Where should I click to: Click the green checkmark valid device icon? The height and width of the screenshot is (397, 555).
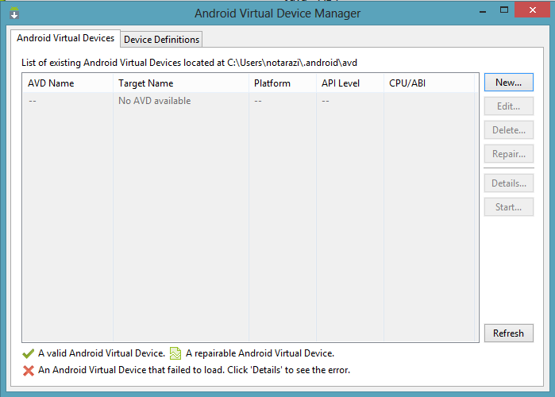pyautogui.click(x=29, y=353)
